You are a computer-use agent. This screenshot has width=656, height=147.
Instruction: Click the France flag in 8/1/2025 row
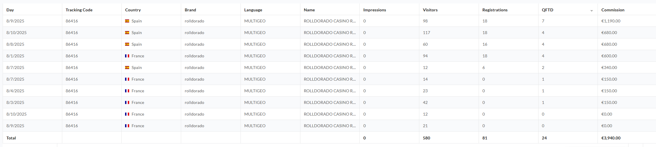127,56
